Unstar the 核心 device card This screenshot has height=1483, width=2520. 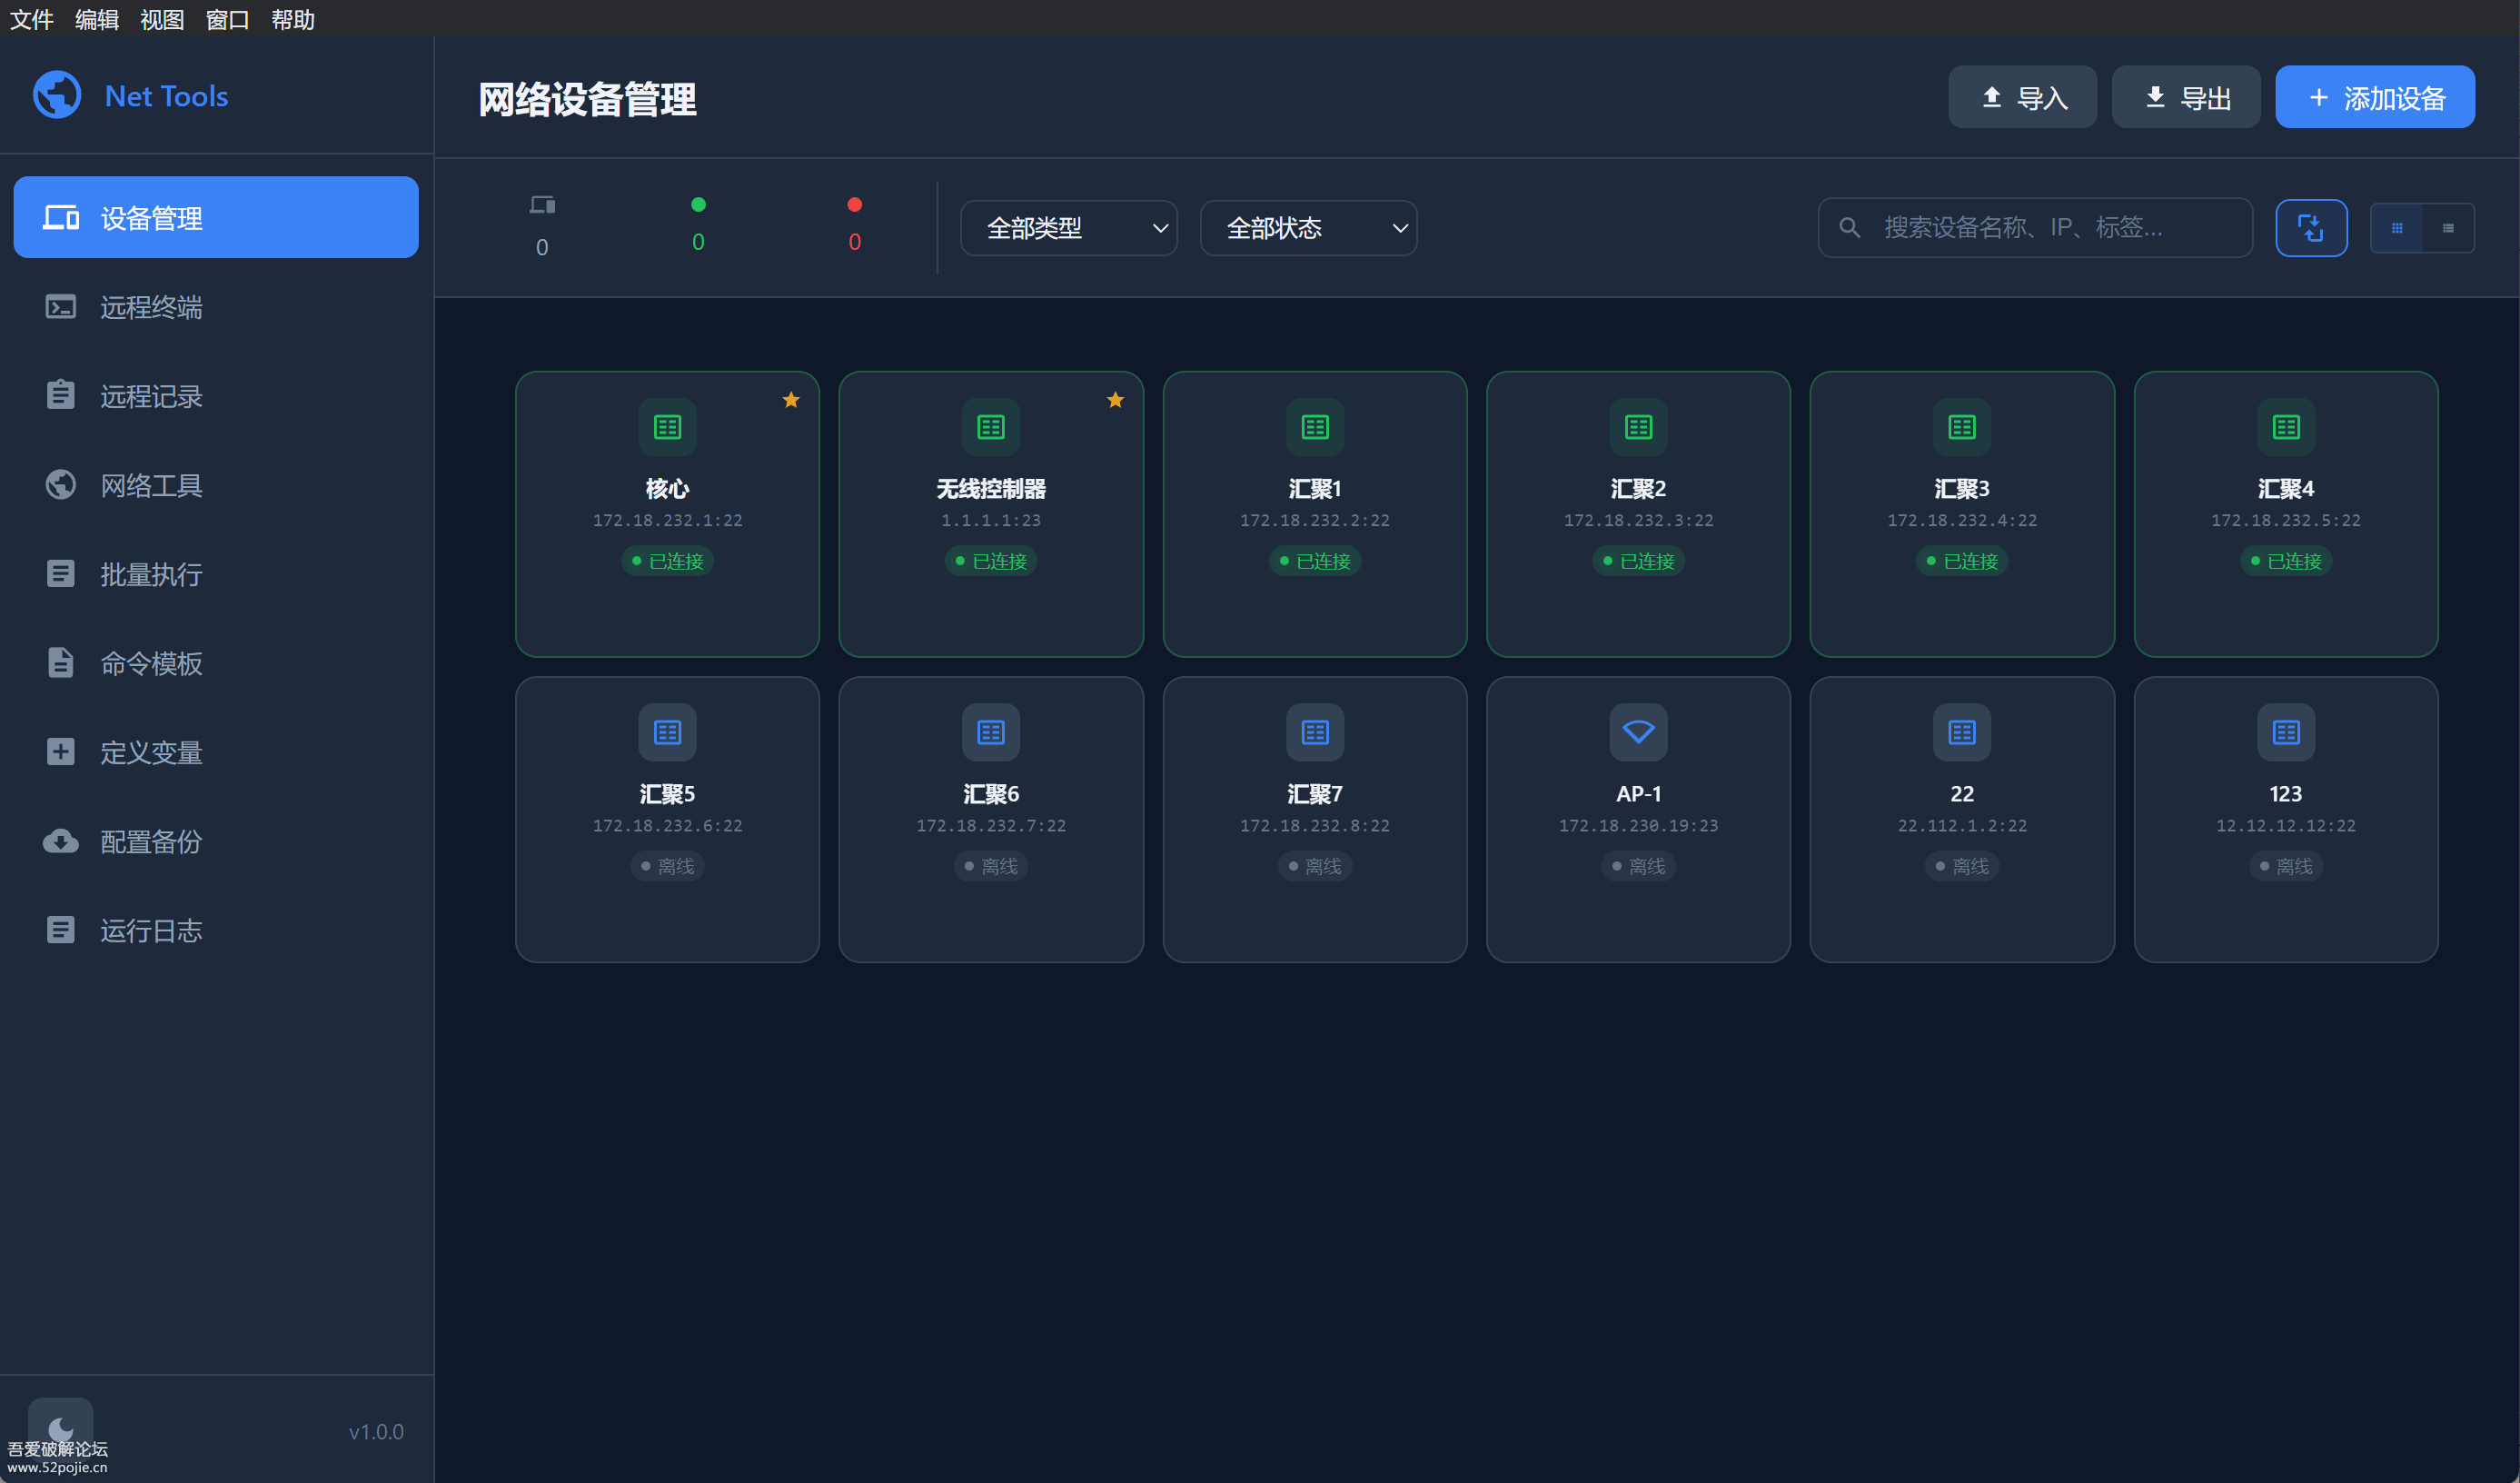[x=791, y=399]
